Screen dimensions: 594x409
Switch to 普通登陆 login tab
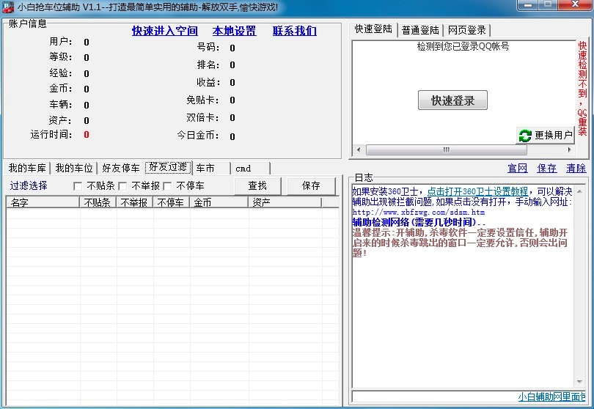point(420,30)
